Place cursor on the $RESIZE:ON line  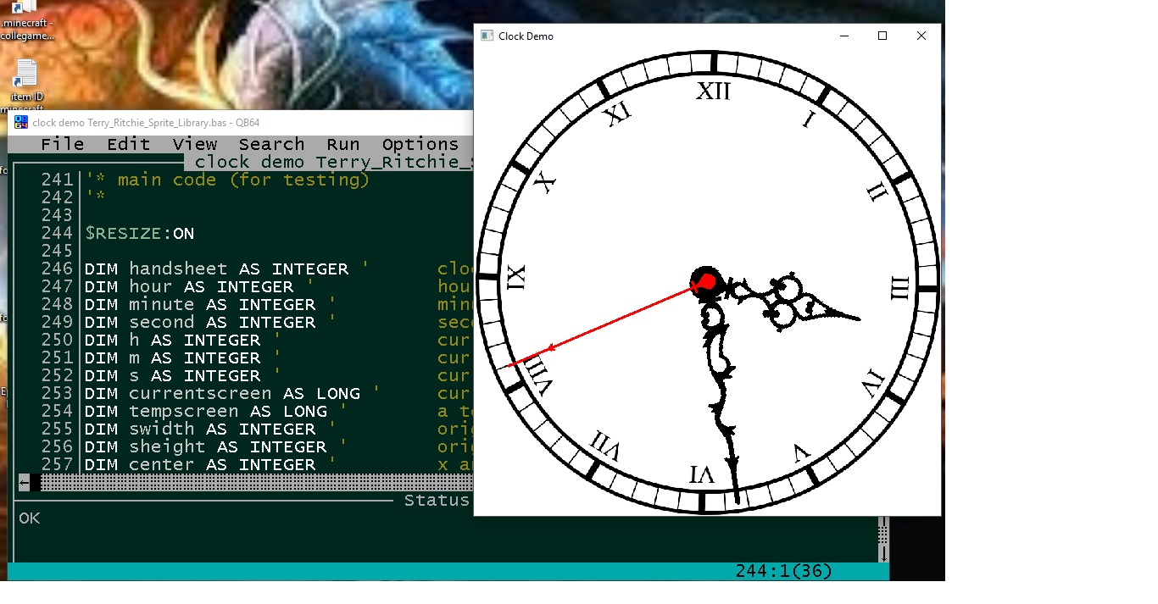click(140, 234)
